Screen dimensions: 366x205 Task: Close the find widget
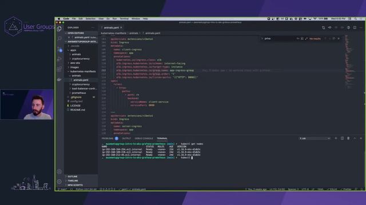coord(339,39)
